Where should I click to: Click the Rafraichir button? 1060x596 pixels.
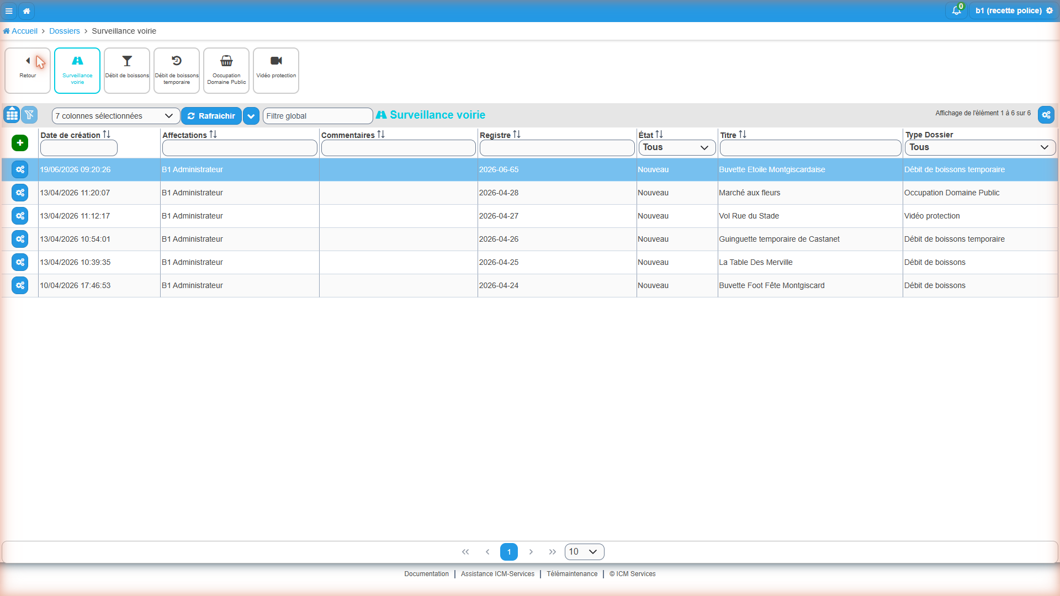[x=211, y=116]
